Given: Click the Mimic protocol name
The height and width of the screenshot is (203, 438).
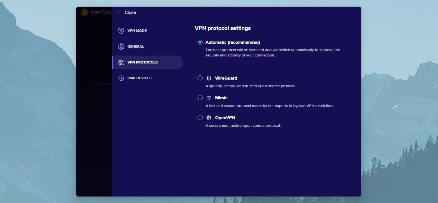Looking at the screenshot, I should (x=221, y=98).
